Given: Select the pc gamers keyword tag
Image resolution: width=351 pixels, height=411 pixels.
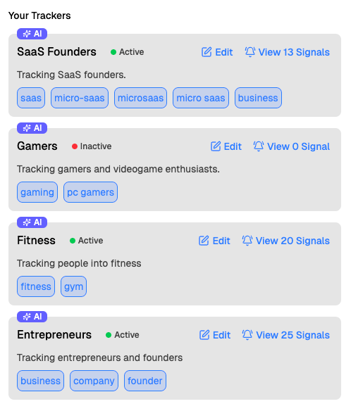Looking at the screenshot, I should (91, 192).
